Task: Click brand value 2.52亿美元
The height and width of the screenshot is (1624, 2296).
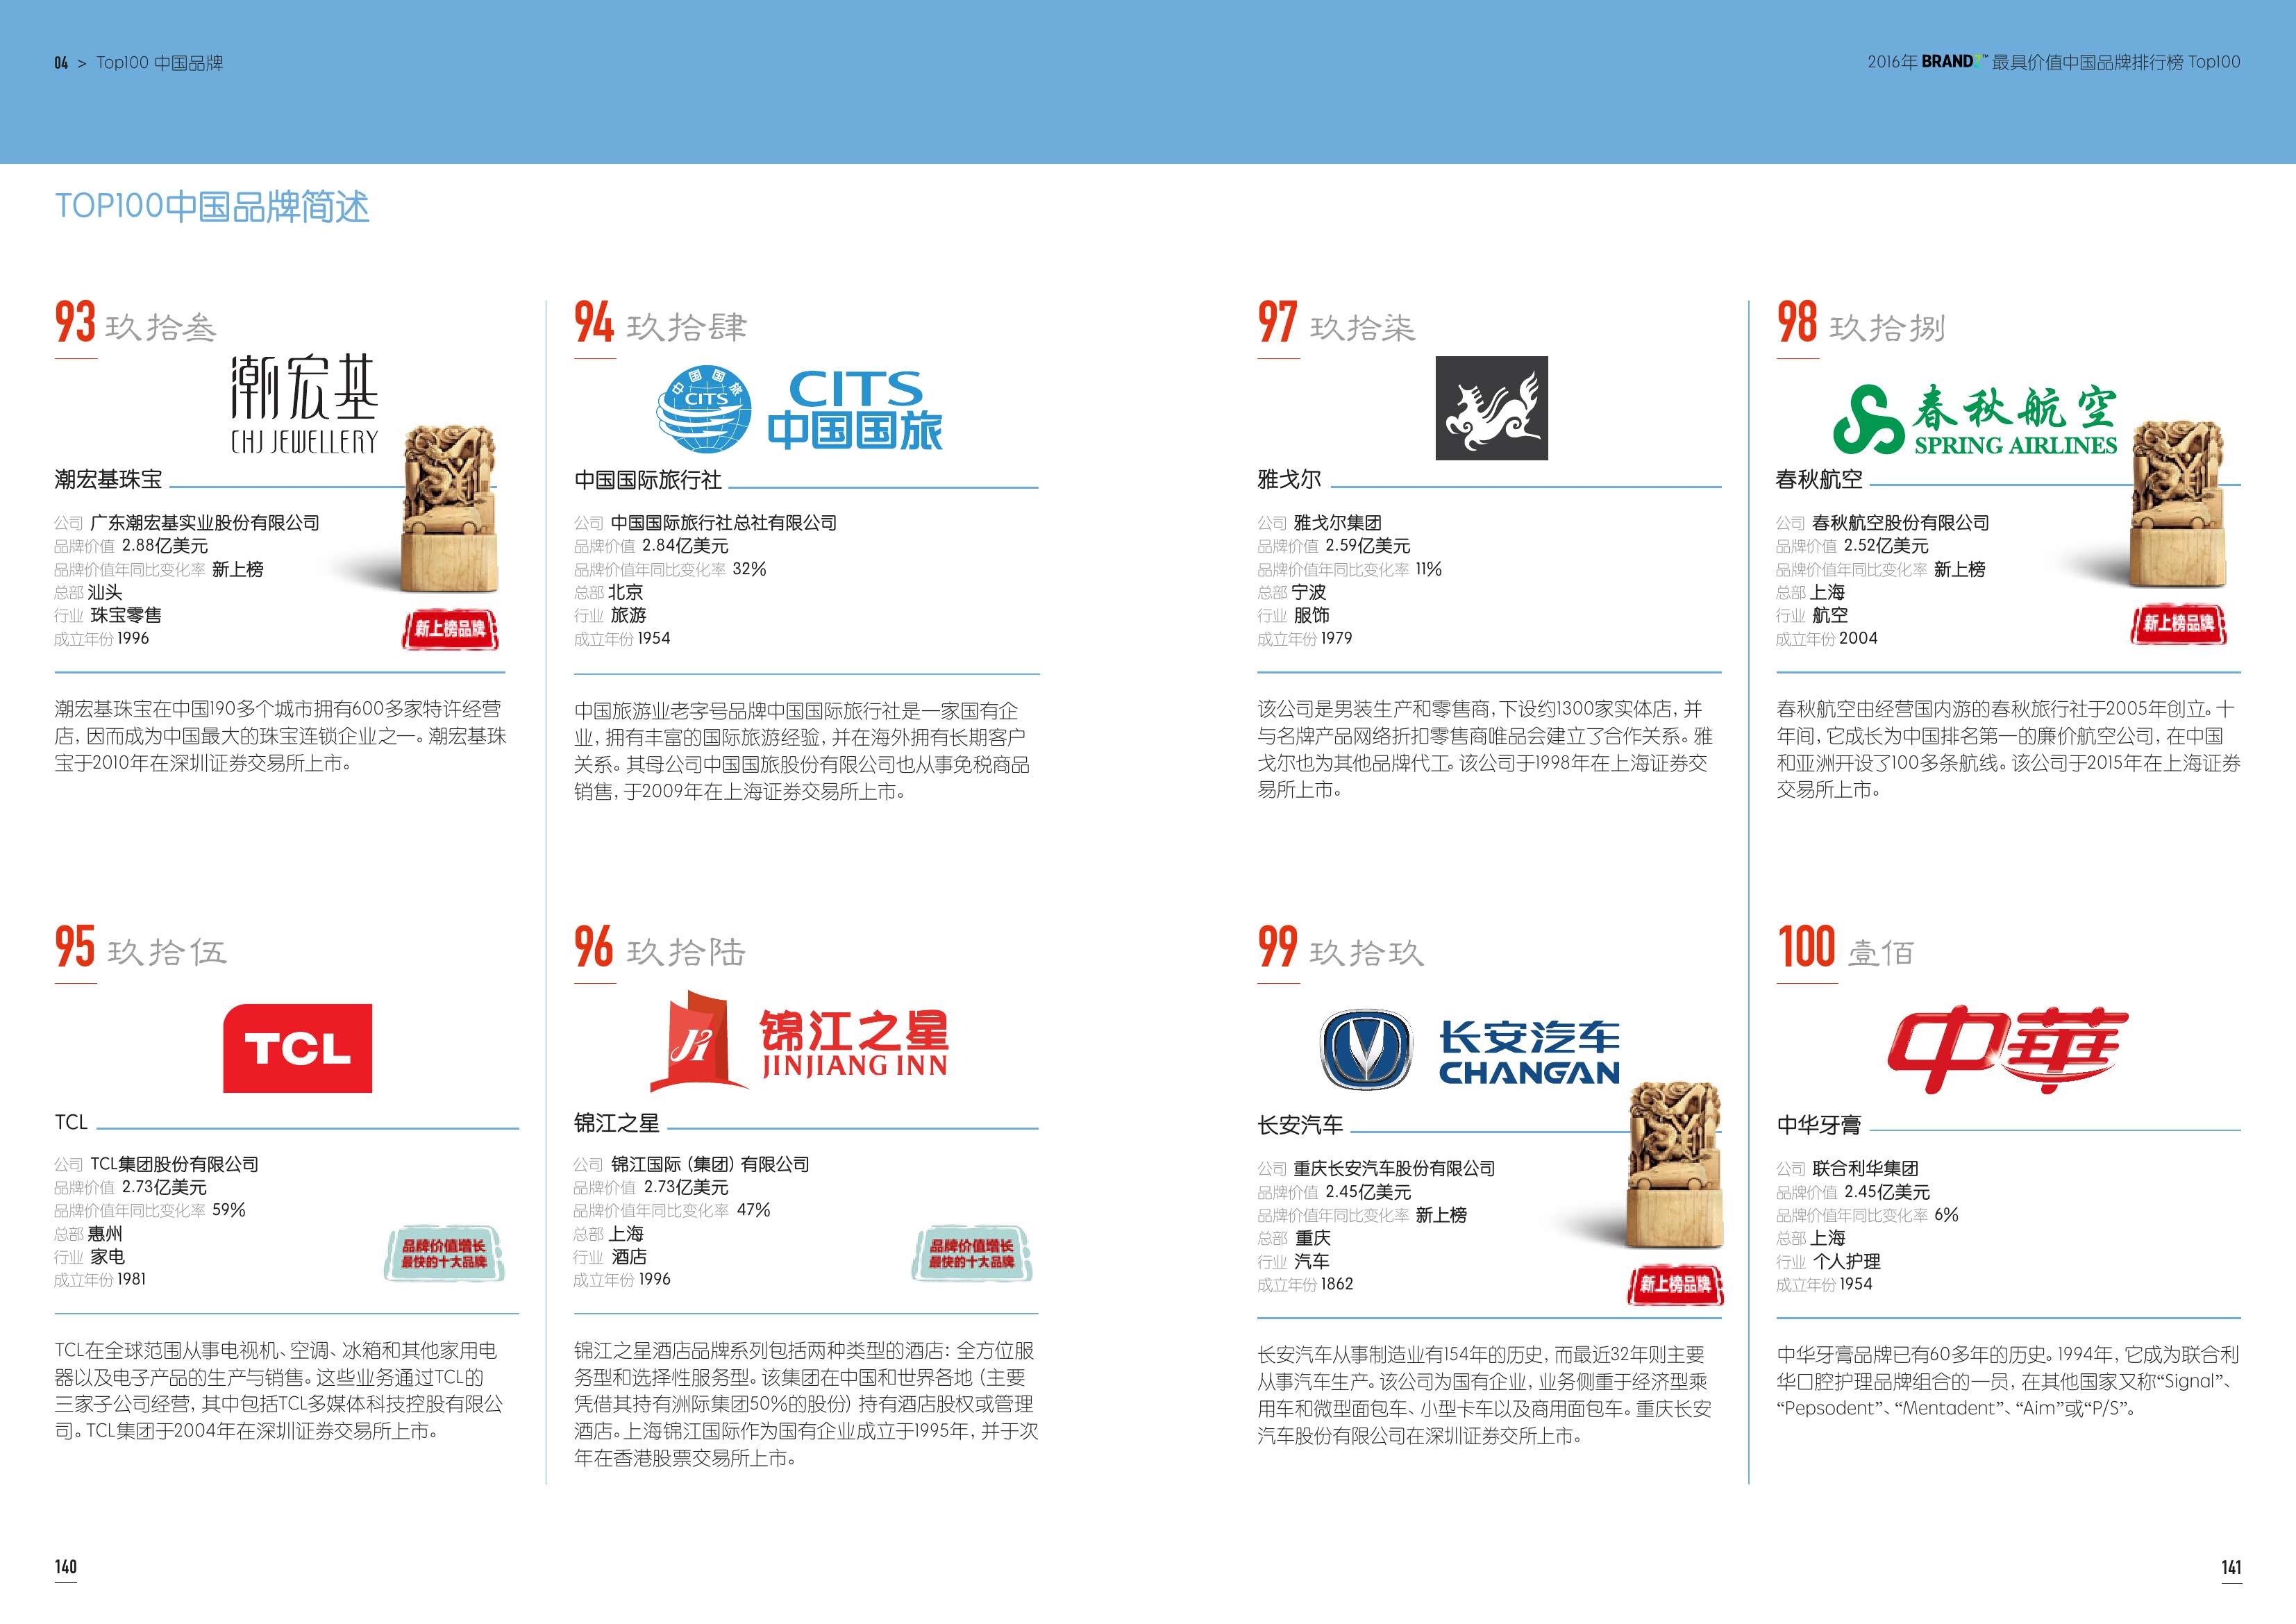Action: 1887,546
